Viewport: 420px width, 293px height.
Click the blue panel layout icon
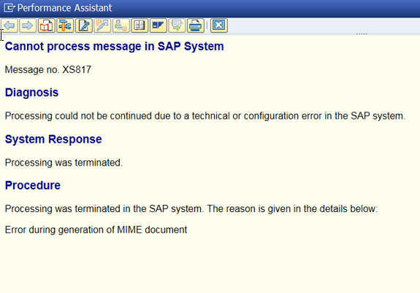point(159,26)
